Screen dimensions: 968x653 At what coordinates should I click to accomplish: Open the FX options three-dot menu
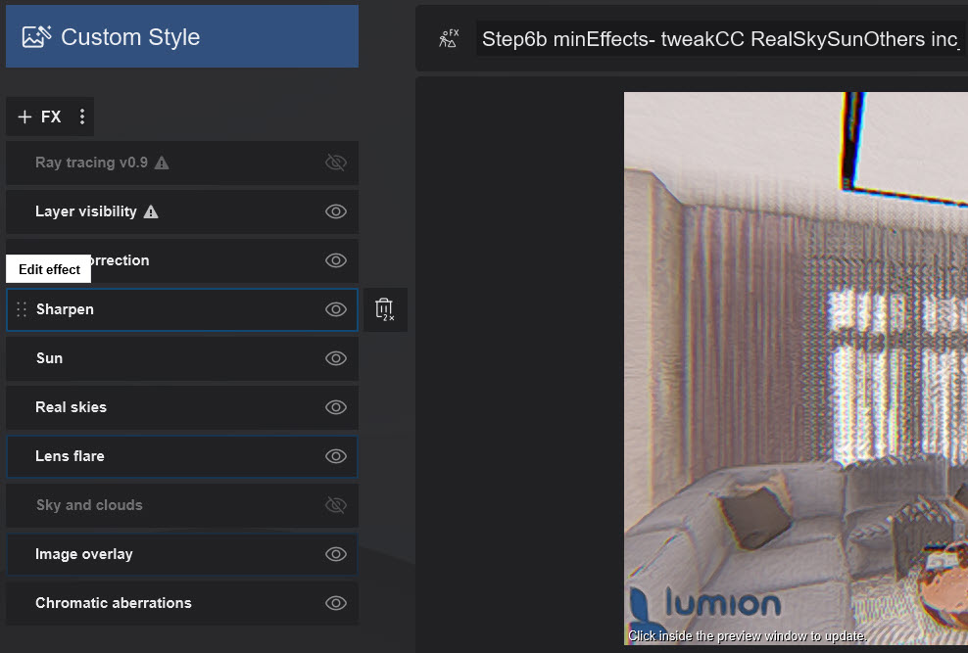coord(83,117)
